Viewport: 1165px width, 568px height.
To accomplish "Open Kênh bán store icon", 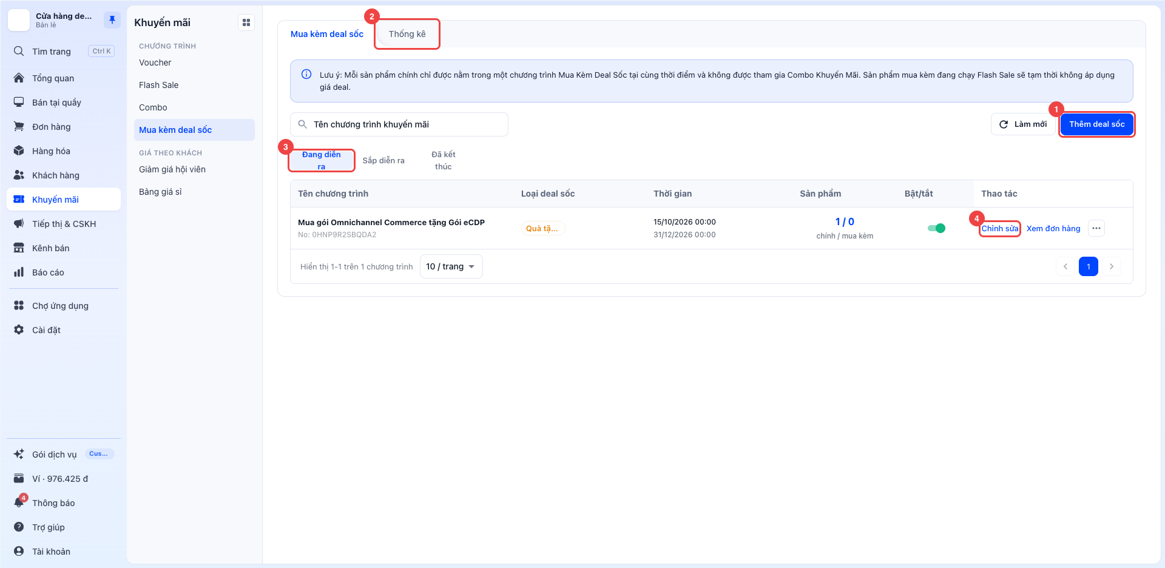I will coord(19,248).
